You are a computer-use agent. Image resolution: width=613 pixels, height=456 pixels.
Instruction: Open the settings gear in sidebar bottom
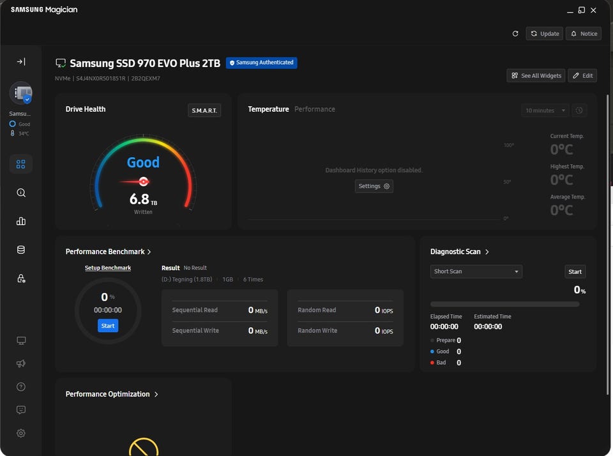point(21,433)
